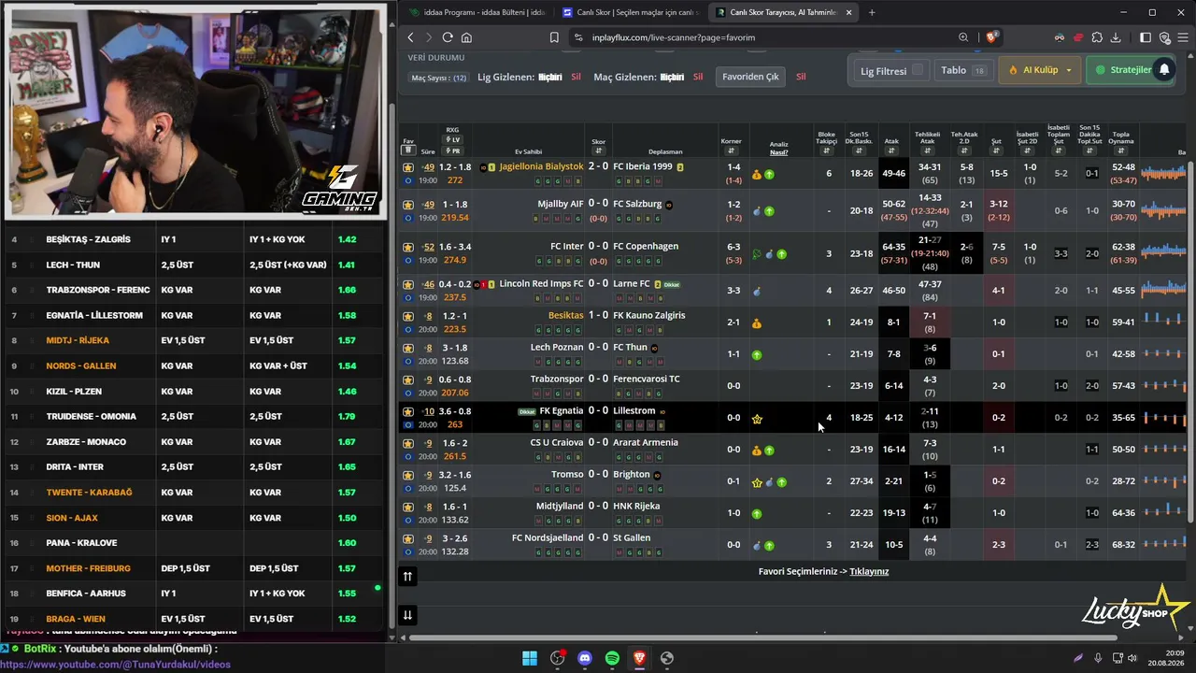This screenshot has height=673, width=1196.
Task: Open Discord from taskbar
Action: click(x=585, y=658)
